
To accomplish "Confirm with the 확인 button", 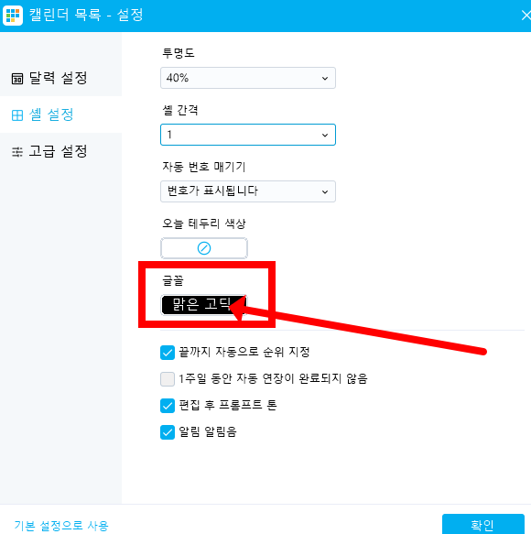I will coord(483,525).
